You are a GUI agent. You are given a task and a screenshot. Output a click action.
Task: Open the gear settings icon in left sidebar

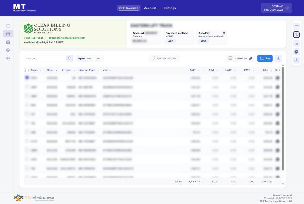click(x=8, y=50)
